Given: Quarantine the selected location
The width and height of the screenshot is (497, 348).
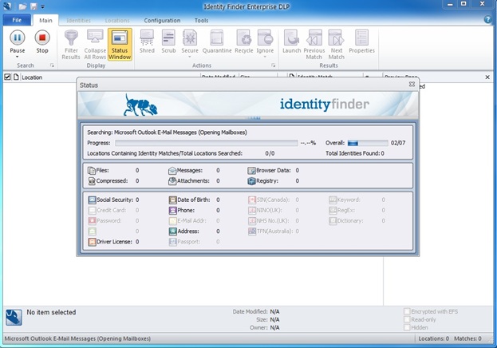Looking at the screenshot, I should point(217,42).
